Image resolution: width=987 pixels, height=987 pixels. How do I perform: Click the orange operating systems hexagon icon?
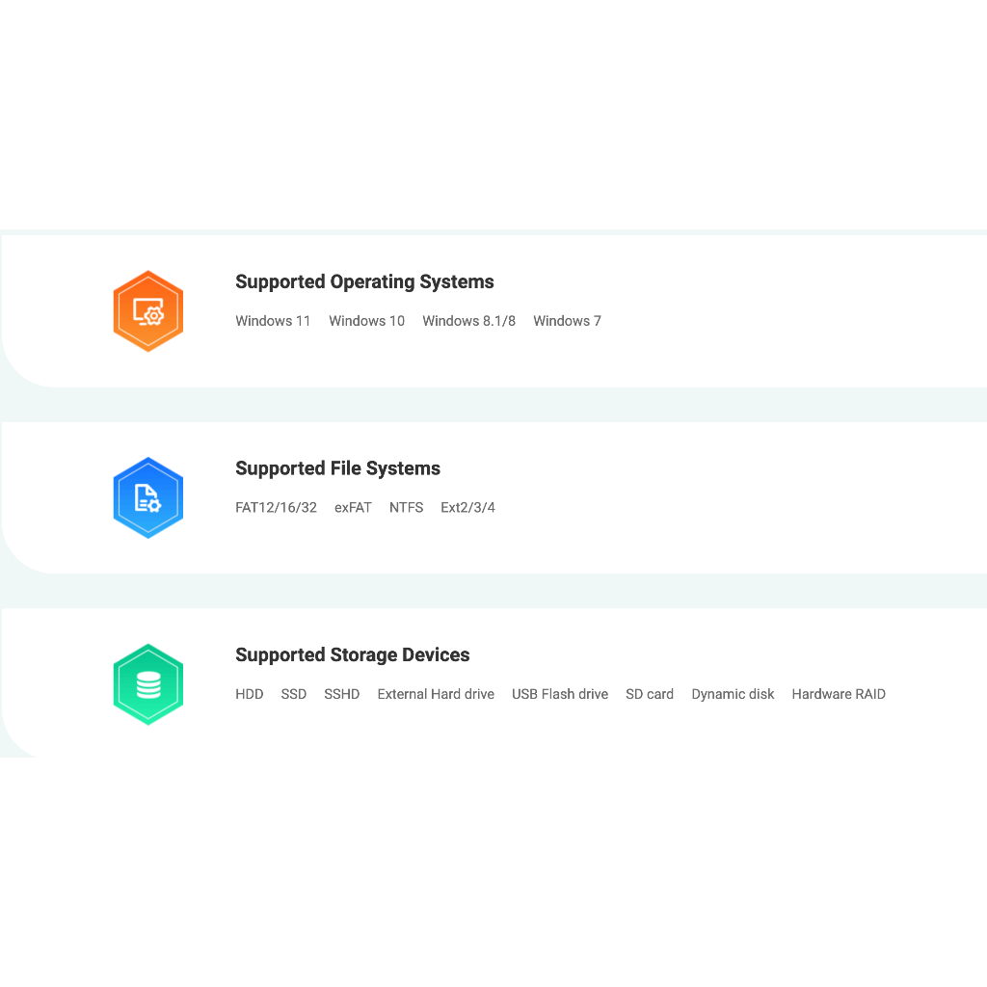pos(147,311)
